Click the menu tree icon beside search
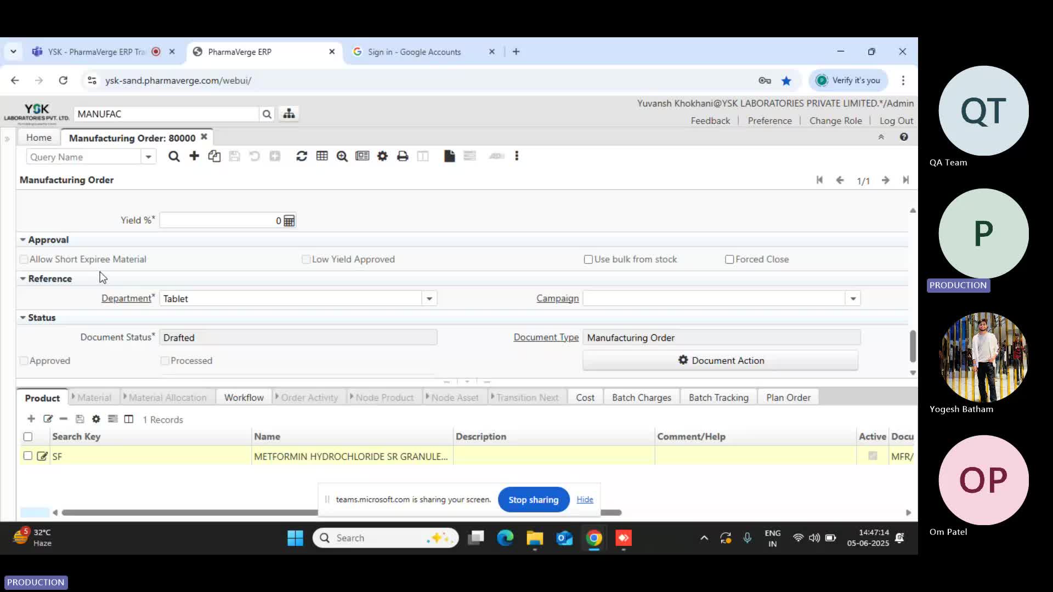The width and height of the screenshot is (1053, 592). click(x=289, y=113)
